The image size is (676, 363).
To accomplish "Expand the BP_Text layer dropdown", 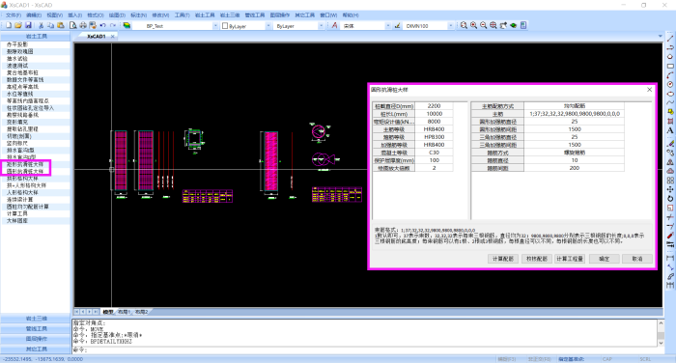I will tap(215, 26).
